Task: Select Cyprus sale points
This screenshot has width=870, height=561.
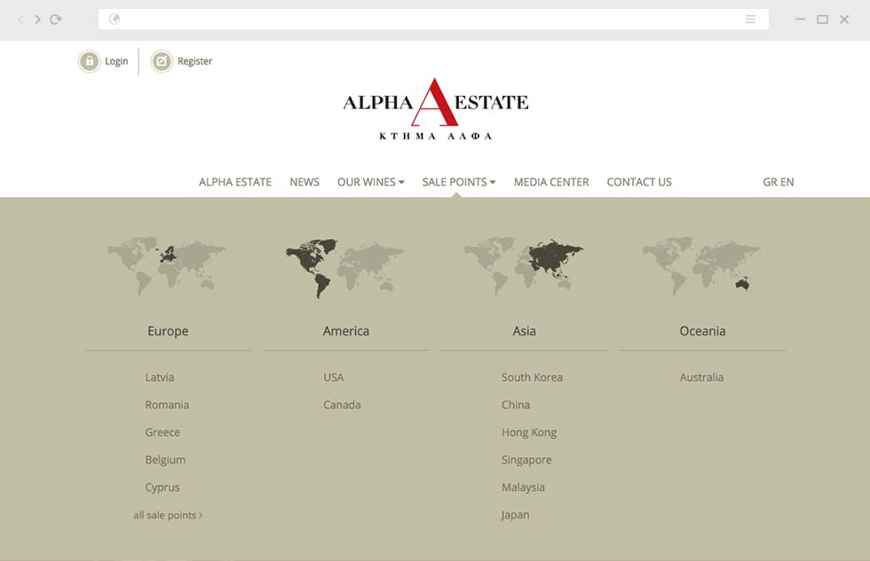Action: tap(162, 487)
